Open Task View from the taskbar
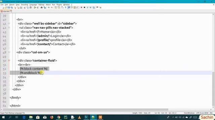This screenshot has width=215, height=120. point(17,117)
